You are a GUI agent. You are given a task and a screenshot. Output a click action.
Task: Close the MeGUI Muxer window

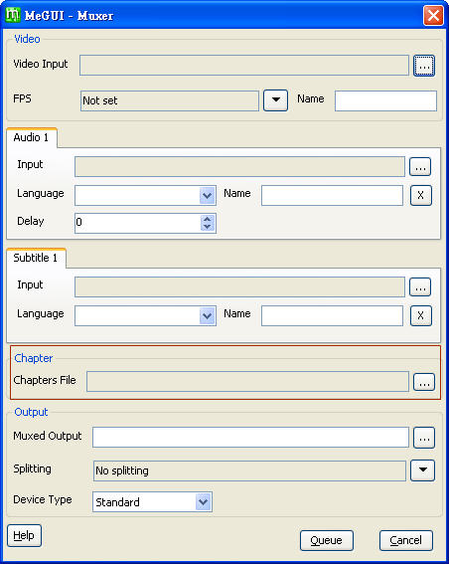coord(433,16)
